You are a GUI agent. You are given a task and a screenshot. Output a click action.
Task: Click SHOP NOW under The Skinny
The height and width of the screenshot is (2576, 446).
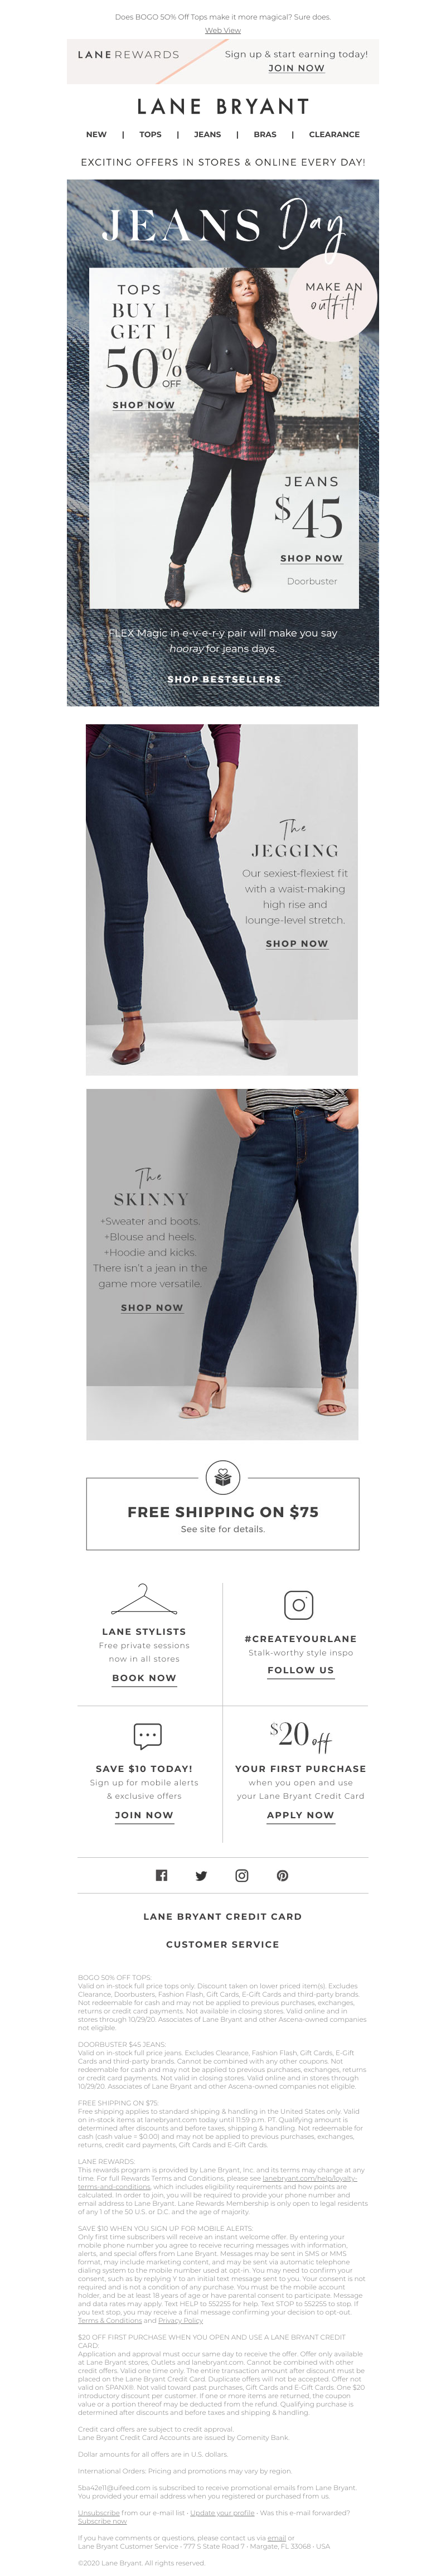152,1307
